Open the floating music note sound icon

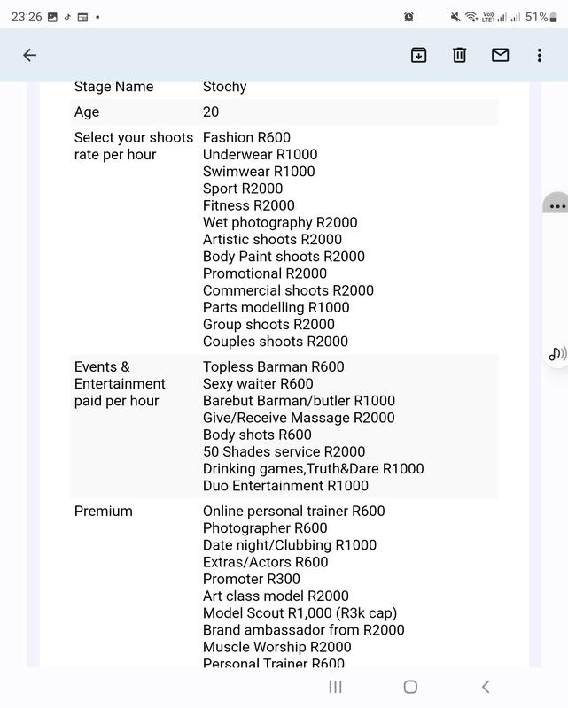557,354
